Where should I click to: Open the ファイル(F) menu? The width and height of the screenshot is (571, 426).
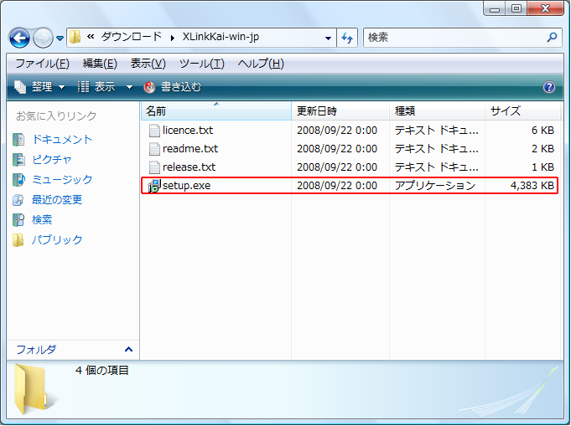pyautogui.click(x=42, y=64)
